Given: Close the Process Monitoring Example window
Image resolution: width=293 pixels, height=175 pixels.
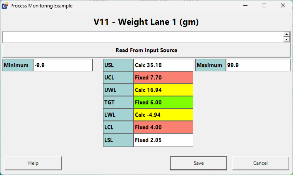Looking at the screenshot, I should point(283,6).
